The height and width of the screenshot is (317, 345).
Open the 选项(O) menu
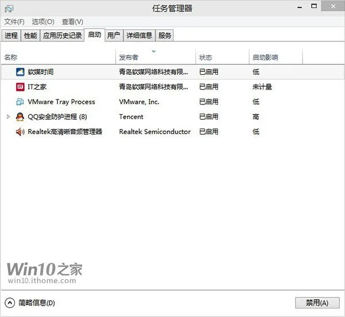pos(43,22)
